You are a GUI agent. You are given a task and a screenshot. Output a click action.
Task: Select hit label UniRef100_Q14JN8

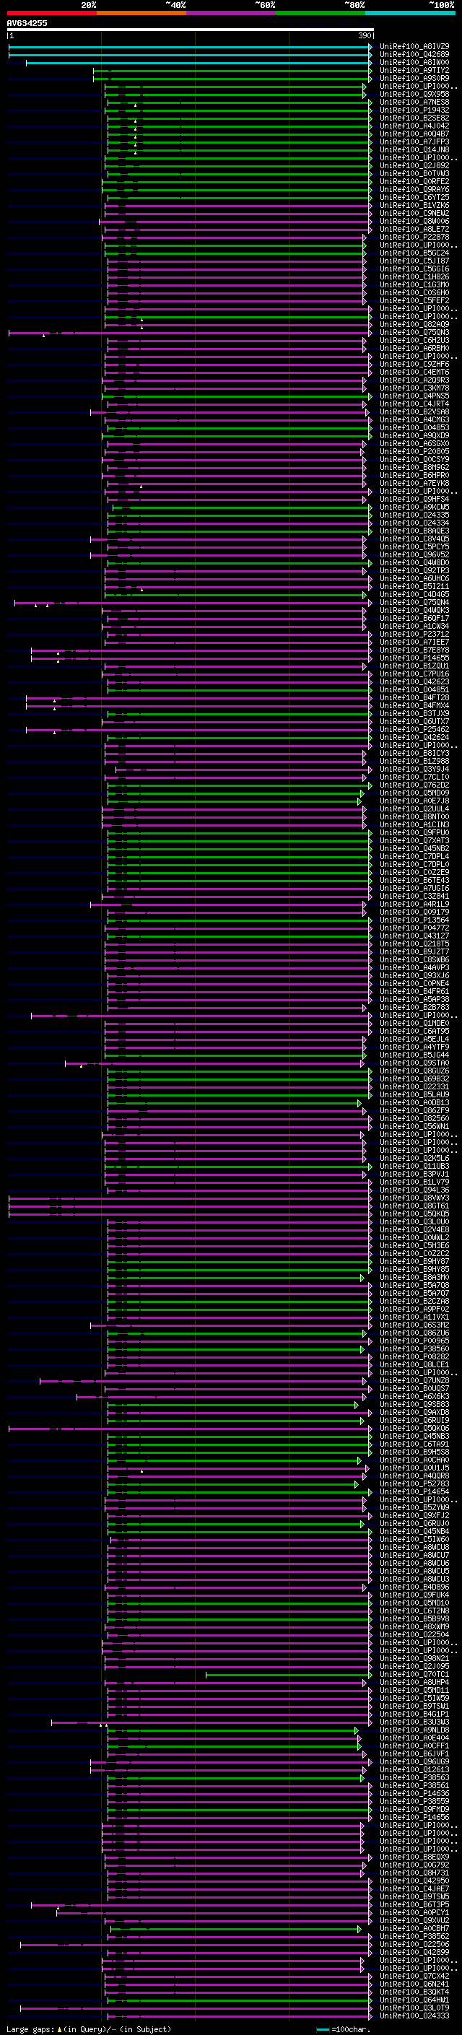[x=414, y=149]
